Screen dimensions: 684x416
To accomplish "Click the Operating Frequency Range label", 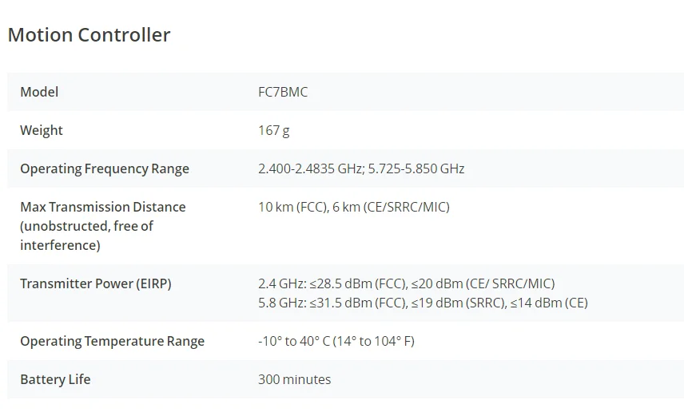I will [105, 168].
